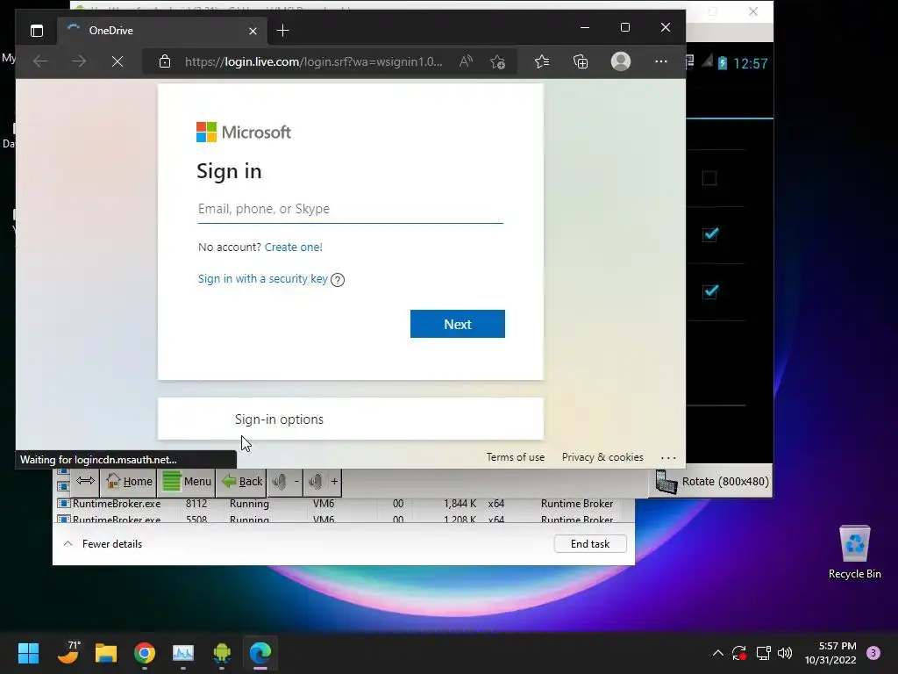898x674 pixels.
Task: Click Menu in the emulator toolbar
Action: [187, 482]
